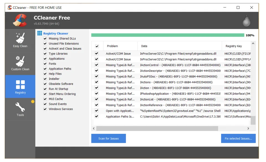The width and height of the screenshot is (266, 162).
Task: Click the orange notification dot near Tools
Action: (x=33, y=101)
